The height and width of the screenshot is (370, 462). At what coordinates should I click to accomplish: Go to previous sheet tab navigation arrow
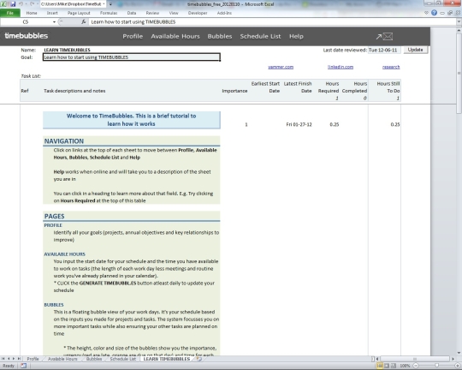[9, 359]
